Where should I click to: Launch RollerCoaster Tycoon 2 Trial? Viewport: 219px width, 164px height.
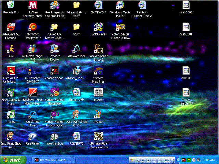tap(120, 31)
